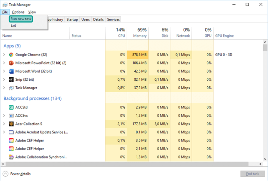Switch to the App history tab
Viewport: 268px width, 181px height.
(x=55, y=19)
